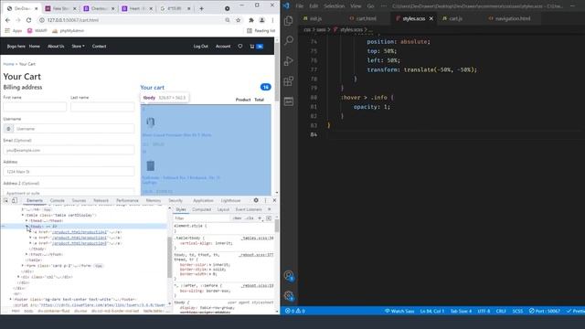Open VS Code Run and Debug view
The image size is (585, 329).
pyautogui.click(x=289, y=61)
